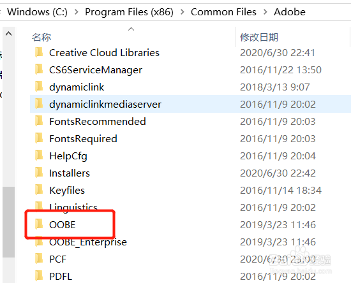Select the FontsRecommended folder icon

click(x=39, y=121)
